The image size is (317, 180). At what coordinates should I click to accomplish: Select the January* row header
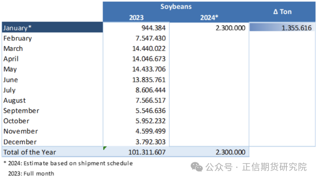pos(52,27)
